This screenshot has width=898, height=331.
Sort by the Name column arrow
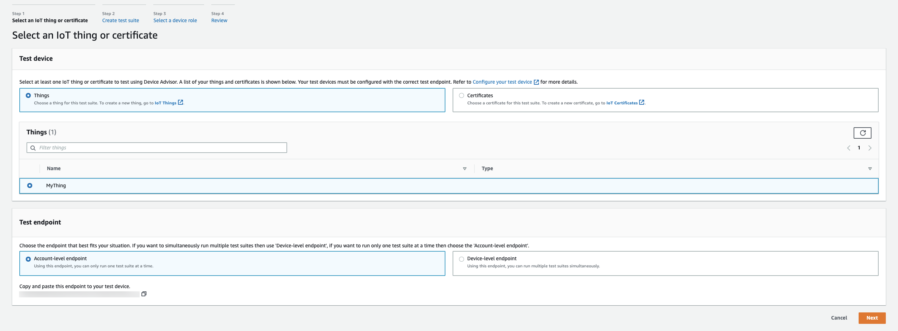coord(464,169)
